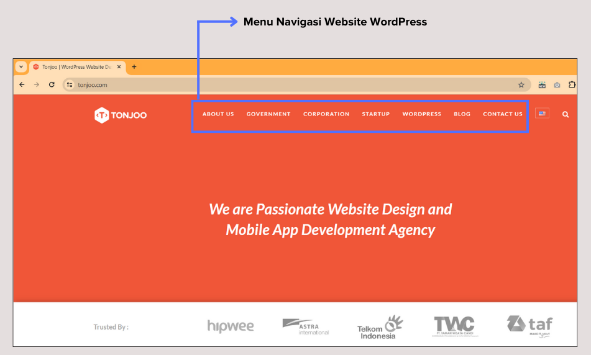Click the TWC client logo
The width and height of the screenshot is (591, 355).
(x=455, y=326)
